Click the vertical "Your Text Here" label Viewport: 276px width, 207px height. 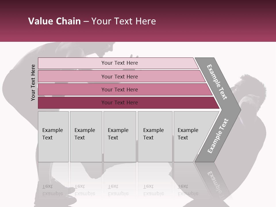33,83
